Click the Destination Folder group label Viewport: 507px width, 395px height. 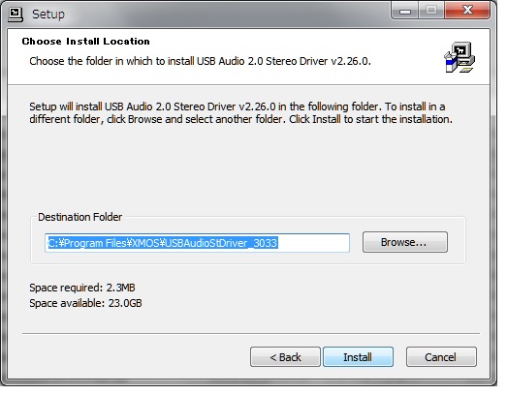coord(79,217)
